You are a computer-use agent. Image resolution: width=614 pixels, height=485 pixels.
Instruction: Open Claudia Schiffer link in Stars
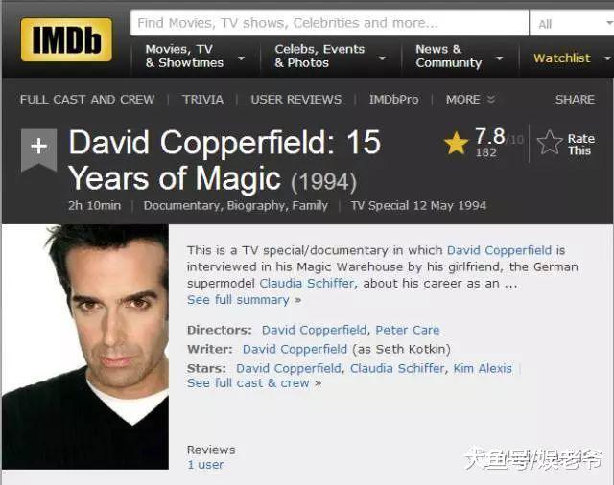pos(397,368)
